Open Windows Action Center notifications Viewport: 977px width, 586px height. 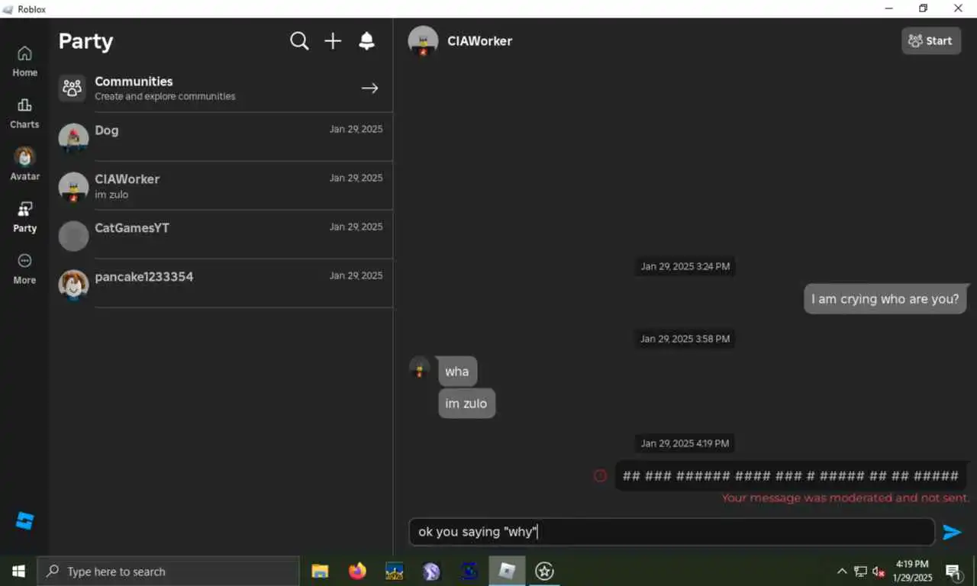[x=953, y=572]
